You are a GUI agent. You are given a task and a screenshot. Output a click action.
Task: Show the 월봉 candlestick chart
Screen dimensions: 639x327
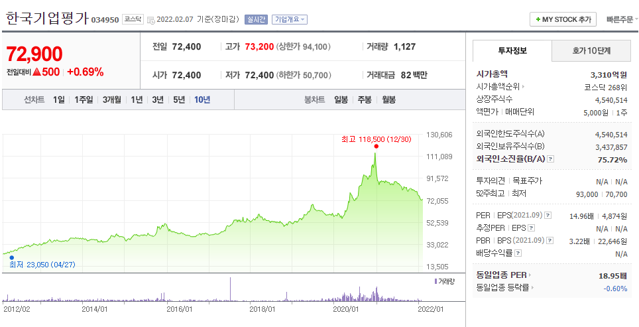[388, 99]
